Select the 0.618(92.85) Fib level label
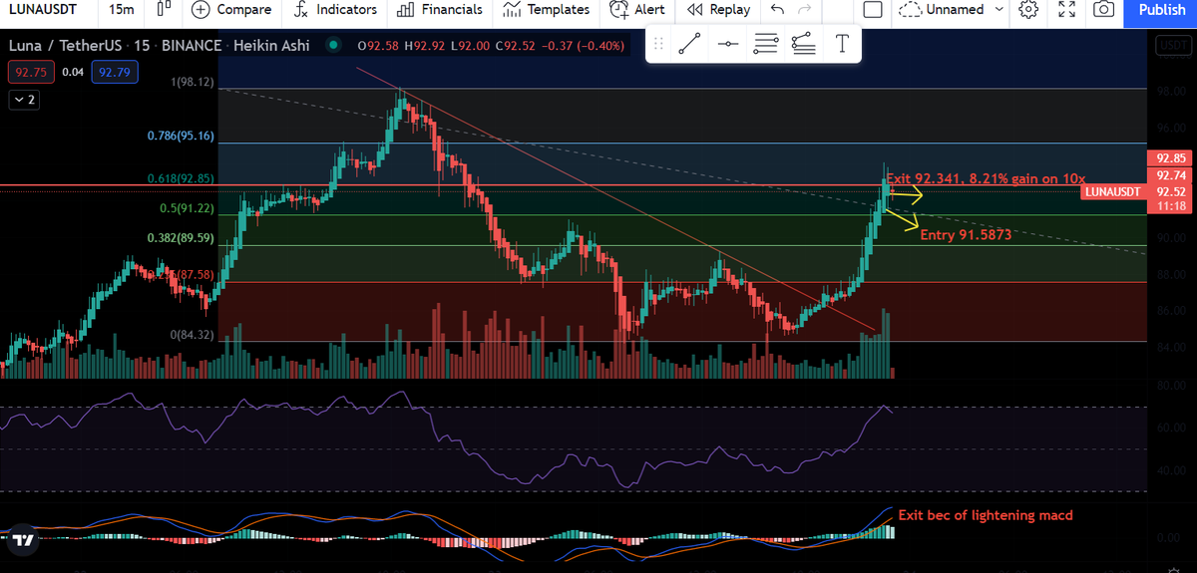Screen dimensions: 1197x573 click(x=180, y=178)
